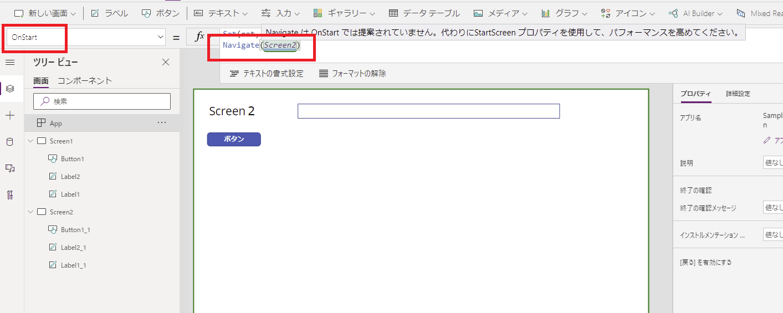Viewport: 783px width, 313px height.
Task: Open the Advanced tools icon in sidebar
Action: pos(9,195)
